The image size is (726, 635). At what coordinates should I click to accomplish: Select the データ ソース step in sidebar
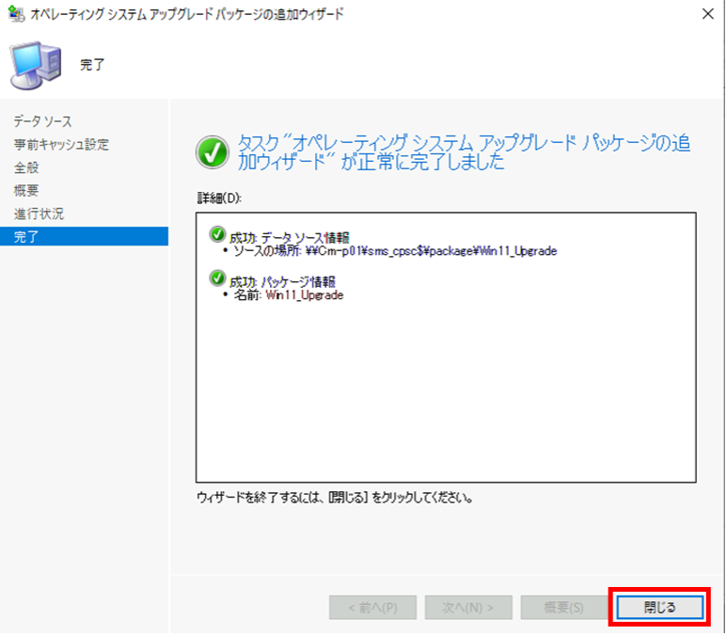click(42, 121)
